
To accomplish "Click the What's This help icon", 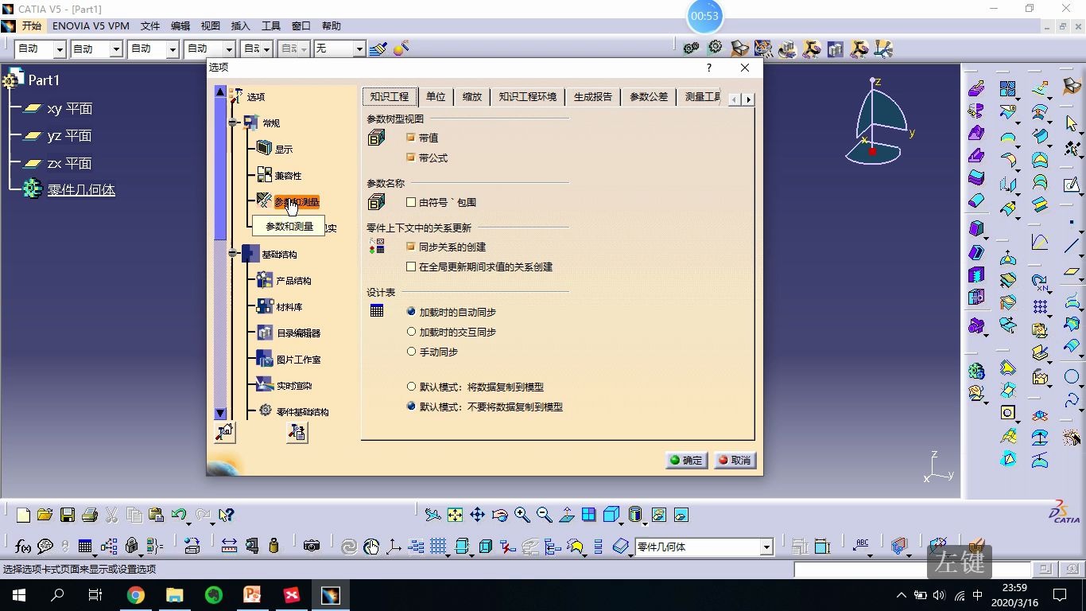I will click(227, 515).
